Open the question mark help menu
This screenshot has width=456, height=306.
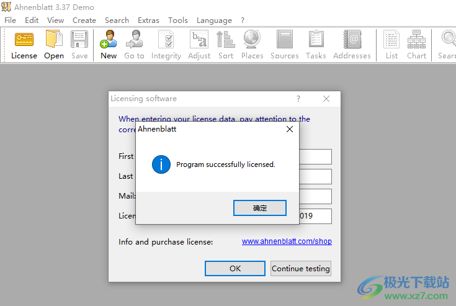pyautogui.click(x=243, y=20)
